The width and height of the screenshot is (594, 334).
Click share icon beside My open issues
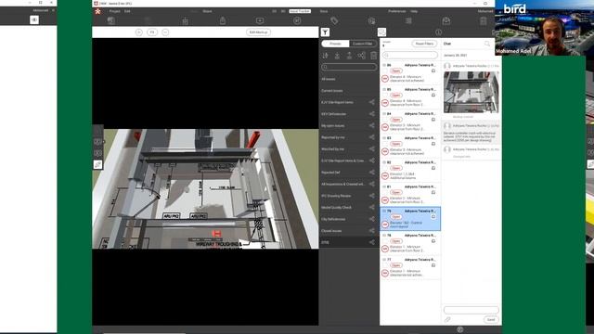[x=371, y=126]
